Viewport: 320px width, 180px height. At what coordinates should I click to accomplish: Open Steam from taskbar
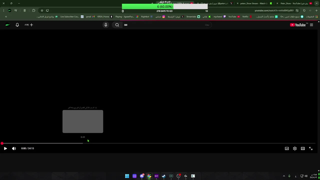(x=164, y=176)
